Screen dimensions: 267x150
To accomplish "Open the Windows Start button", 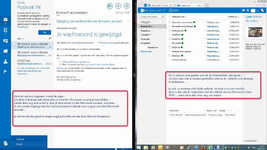I will point(139,147).
